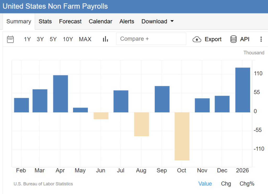Click the 2026 payroll bar
268x194 pixels.
(243, 90)
